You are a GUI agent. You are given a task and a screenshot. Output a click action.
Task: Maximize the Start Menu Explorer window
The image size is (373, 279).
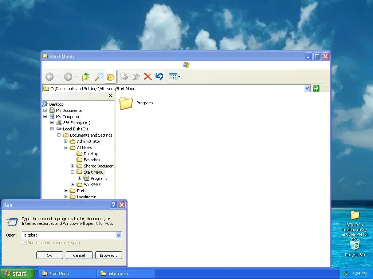point(317,56)
